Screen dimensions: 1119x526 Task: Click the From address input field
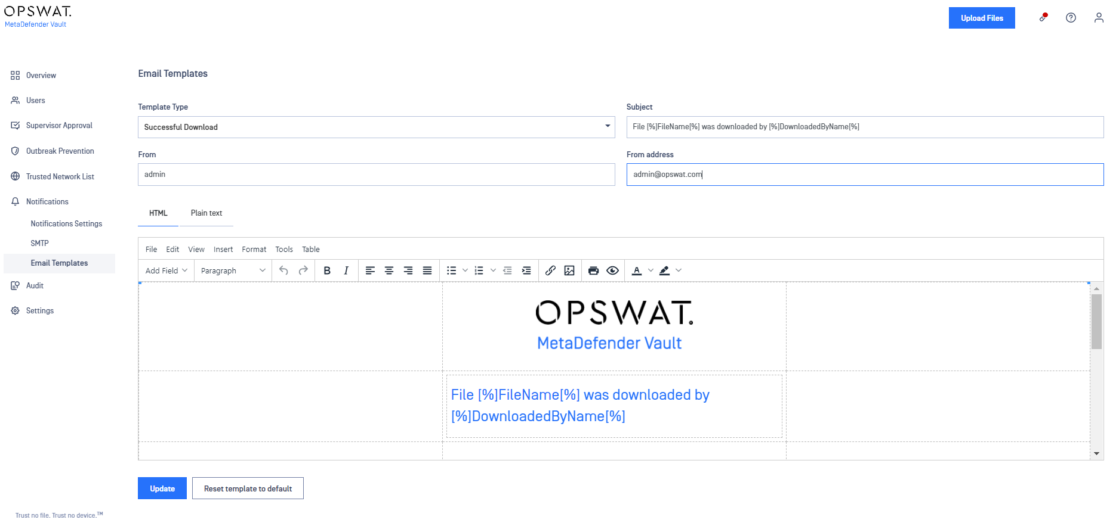click(865, 175)
